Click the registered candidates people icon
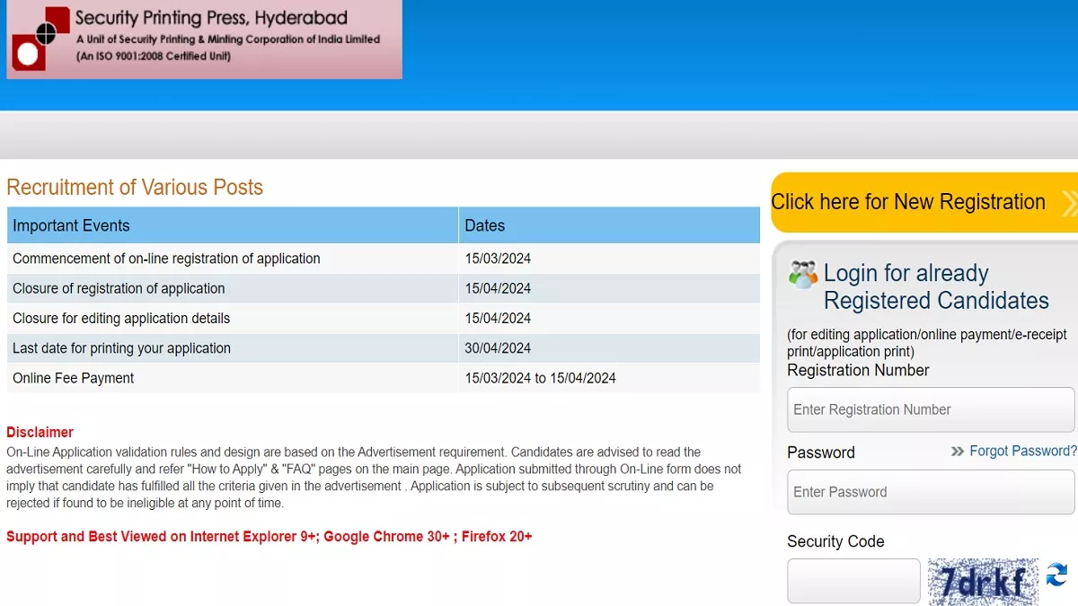Viewport: 1078px width, 606px height. [x=802, y=274]
